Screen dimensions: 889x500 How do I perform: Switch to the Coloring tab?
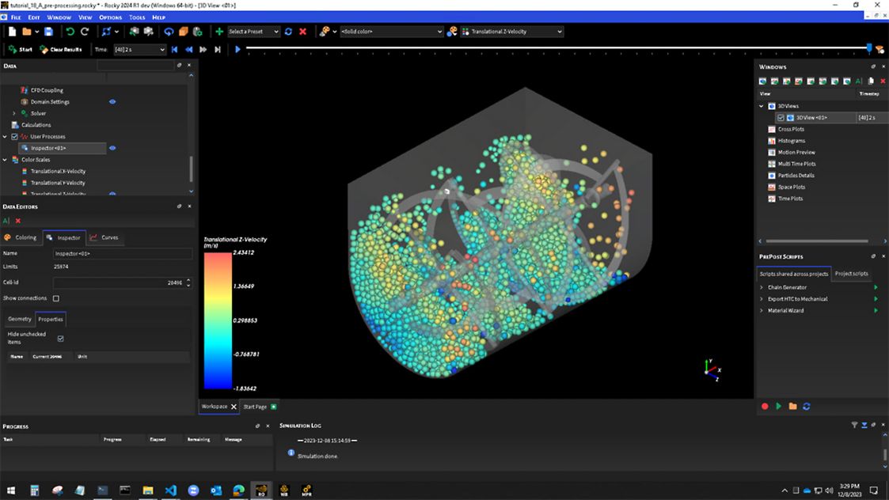(x=21, y=237)
